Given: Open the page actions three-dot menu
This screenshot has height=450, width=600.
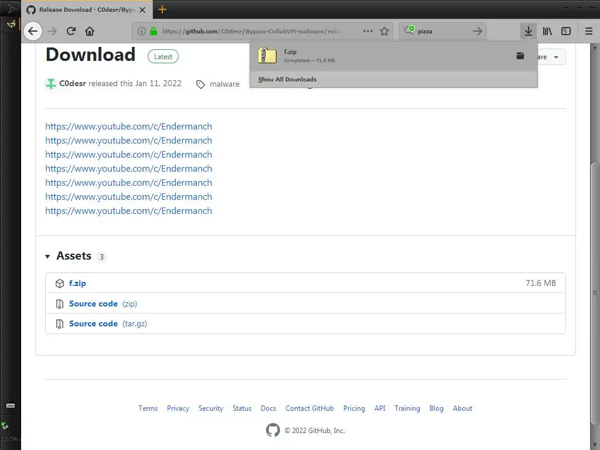Looking at the screenshot, I should [368, 32].
